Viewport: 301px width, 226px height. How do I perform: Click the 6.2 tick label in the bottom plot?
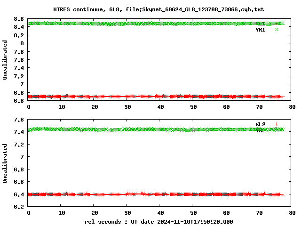(x=19, y=207)
